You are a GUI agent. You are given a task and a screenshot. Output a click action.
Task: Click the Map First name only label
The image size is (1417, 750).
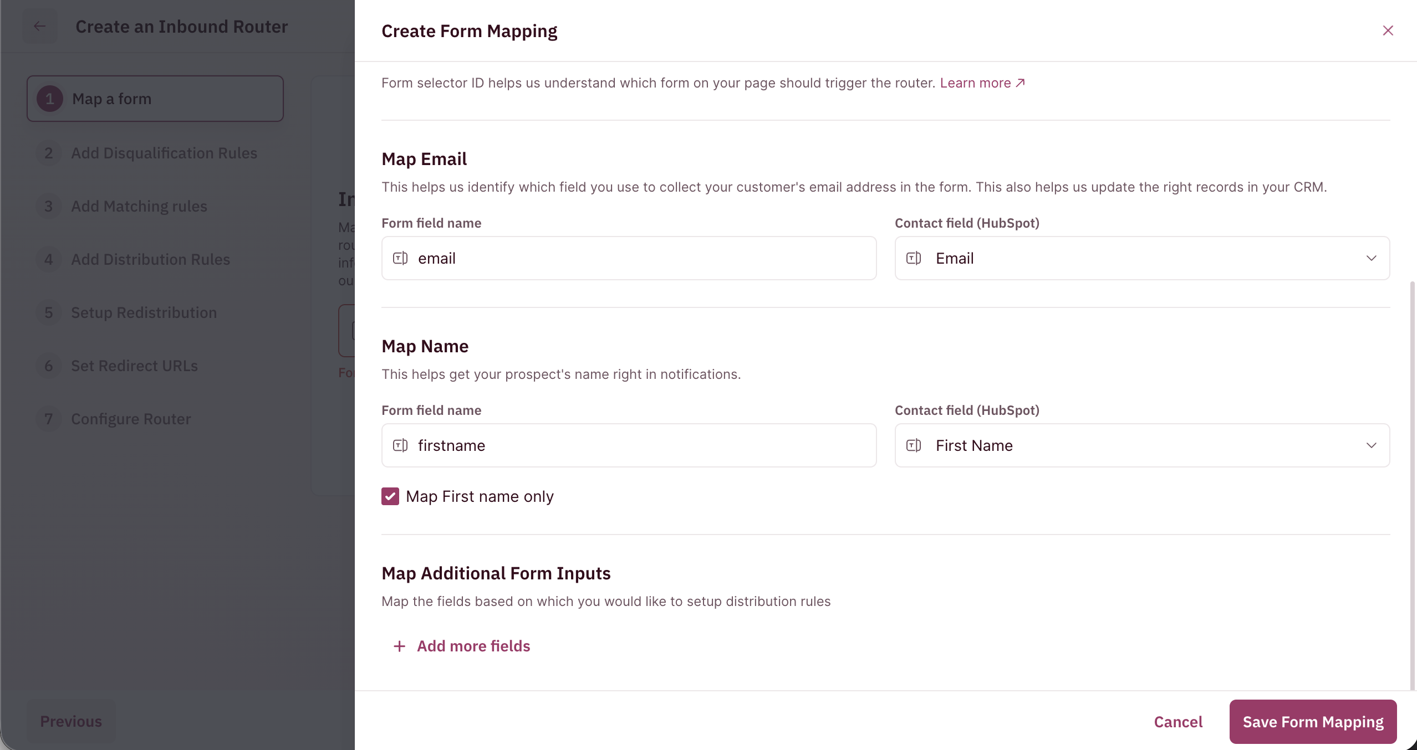pyautogui.click(x=480, y=496)
